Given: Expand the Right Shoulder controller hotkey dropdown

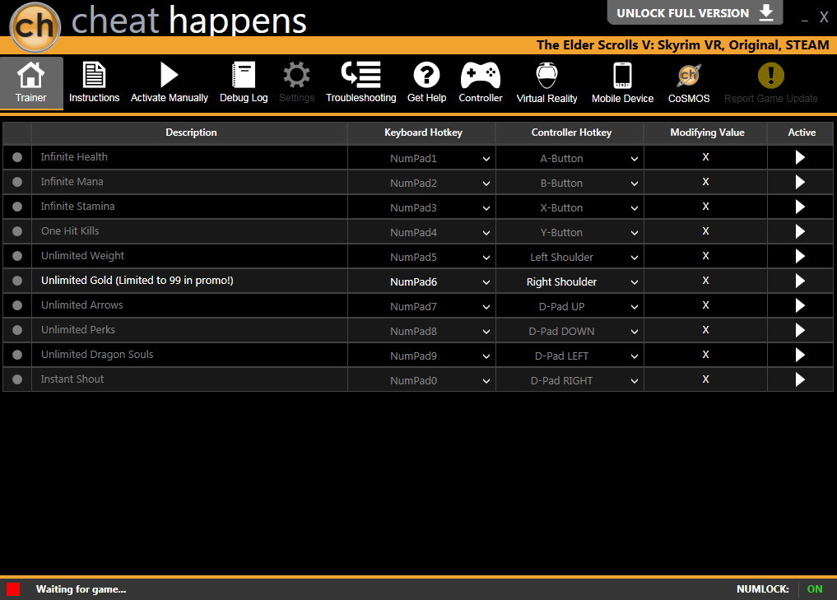Looking at the screenshot, I should pos(570,281).
